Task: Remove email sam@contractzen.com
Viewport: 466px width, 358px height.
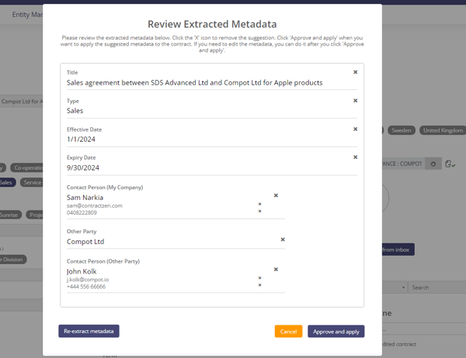Action: (259, 204)
